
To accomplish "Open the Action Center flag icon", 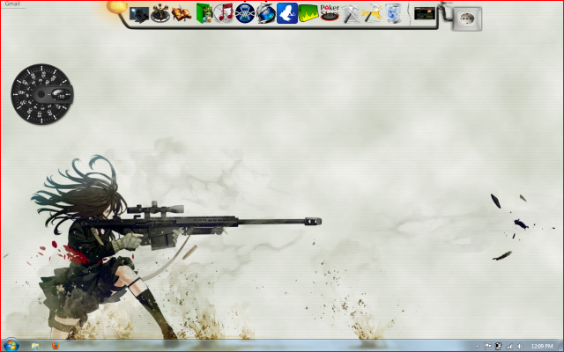I will [x=487, y=346].
